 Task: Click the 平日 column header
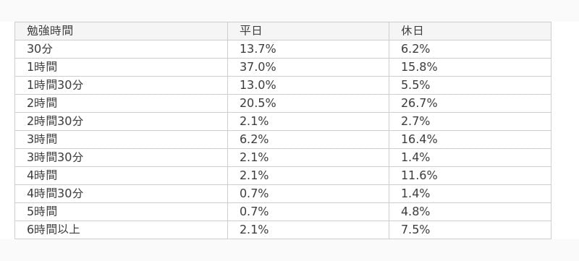tap(308, 31)
